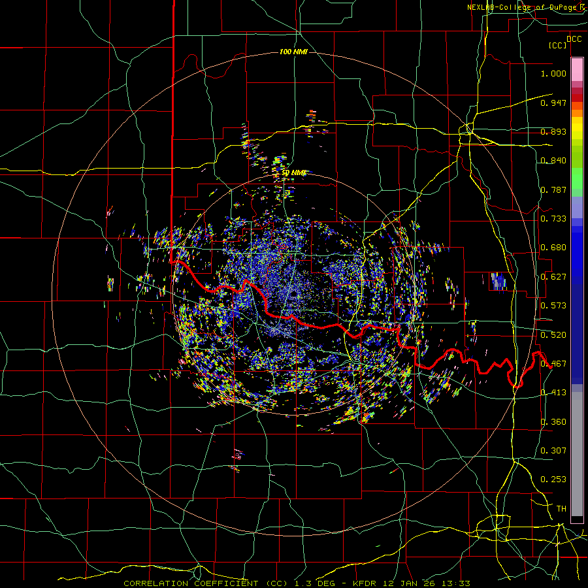Click the [CC] units label
This screenshot has width=588, height=588.
coord(557,45)
